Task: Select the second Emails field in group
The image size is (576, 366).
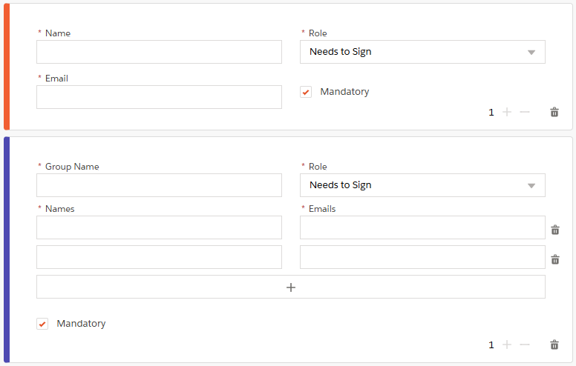Action: tap(422, 257)
